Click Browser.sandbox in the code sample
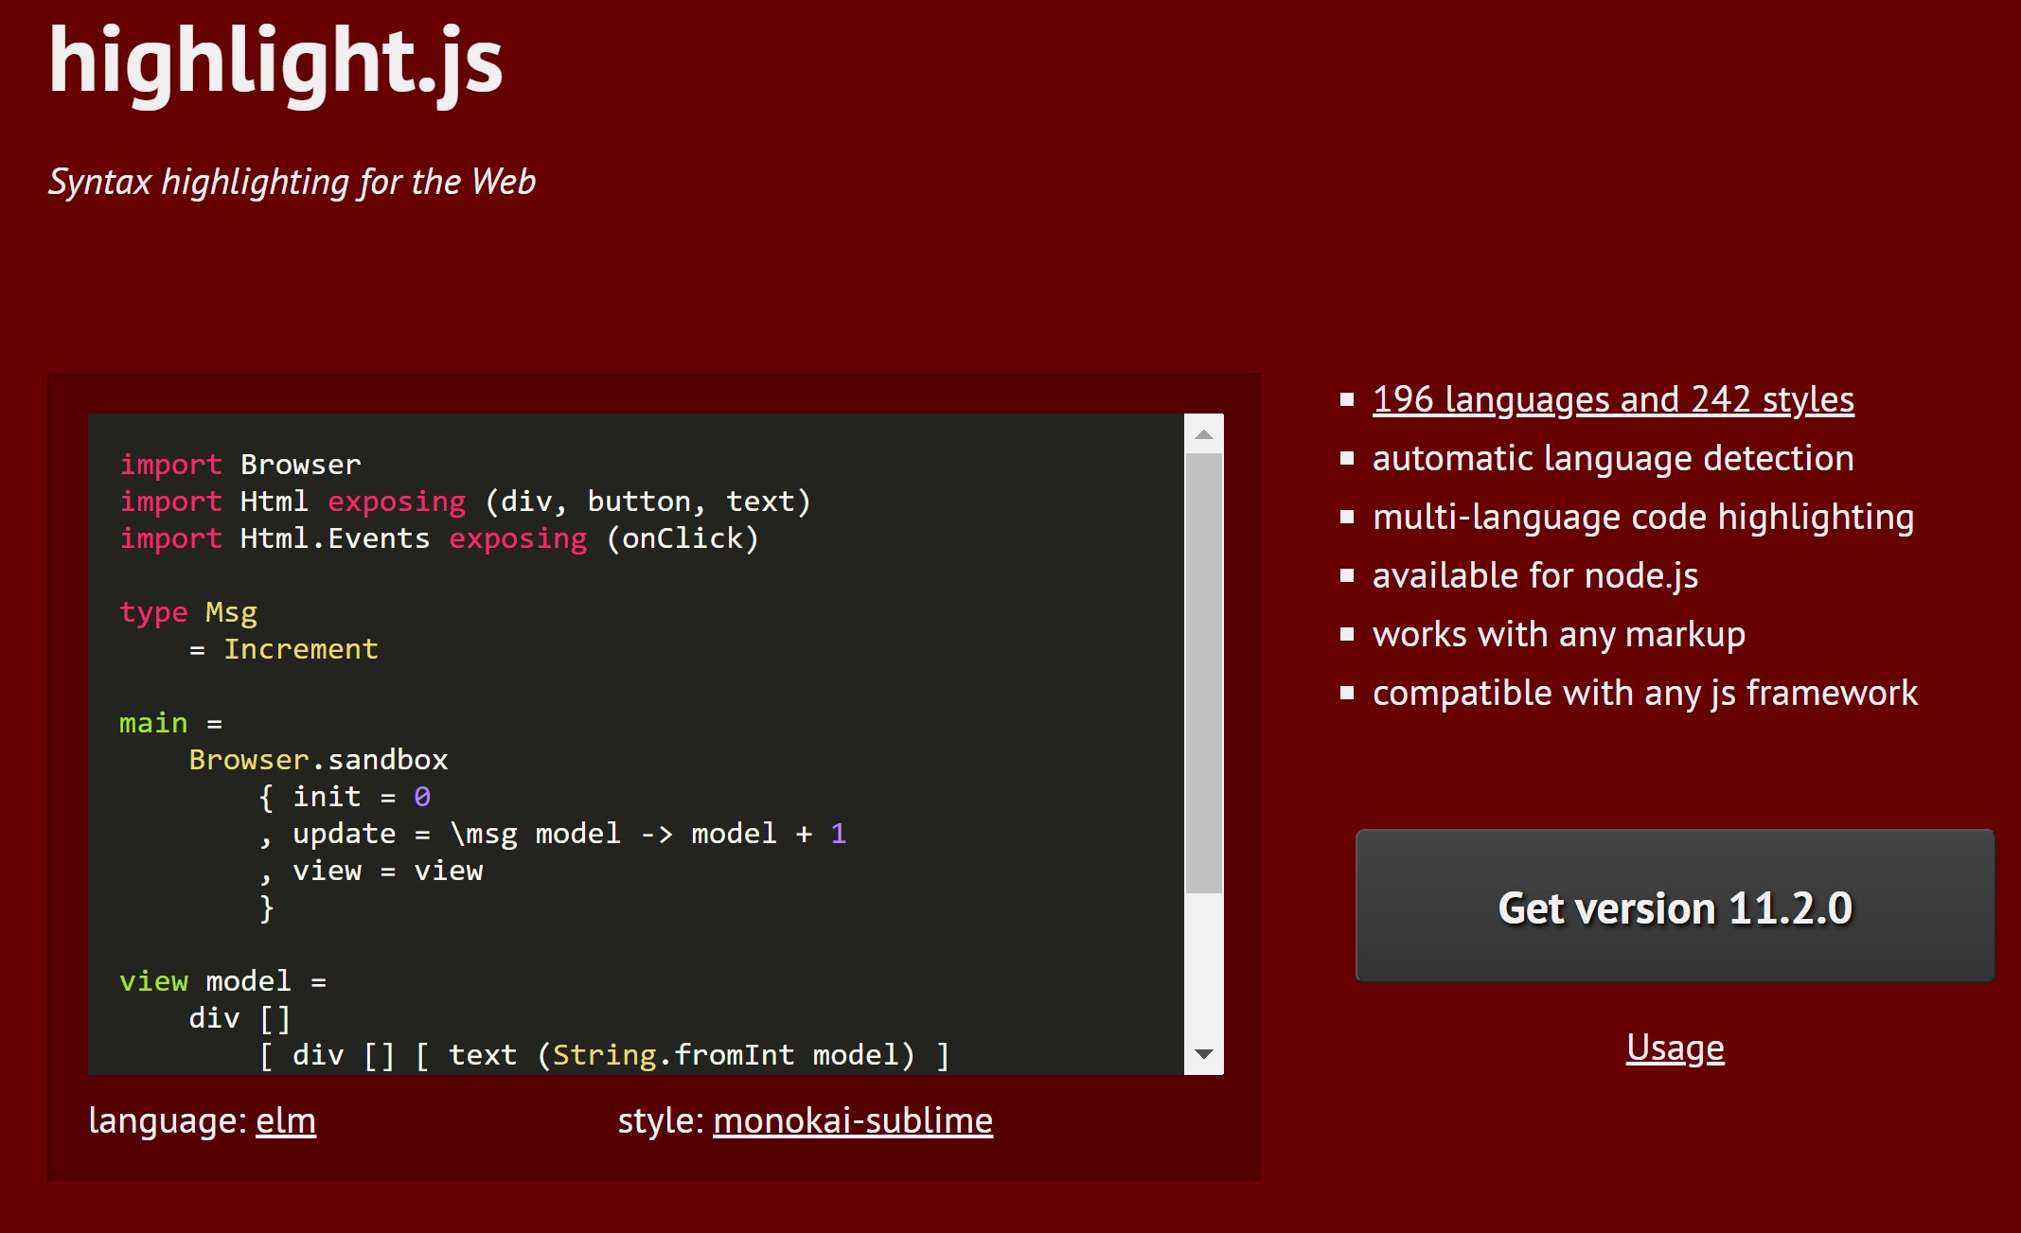 pyautogui.click(x=318, y=760)
